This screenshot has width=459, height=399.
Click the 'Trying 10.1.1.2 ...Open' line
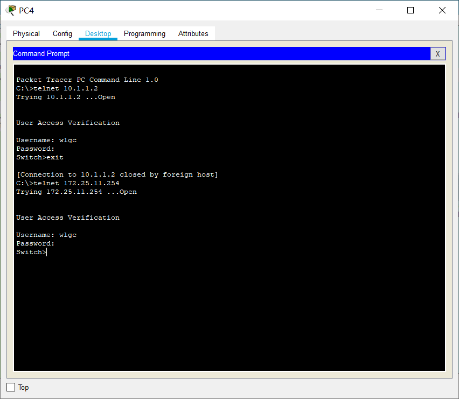coord(66,97)
